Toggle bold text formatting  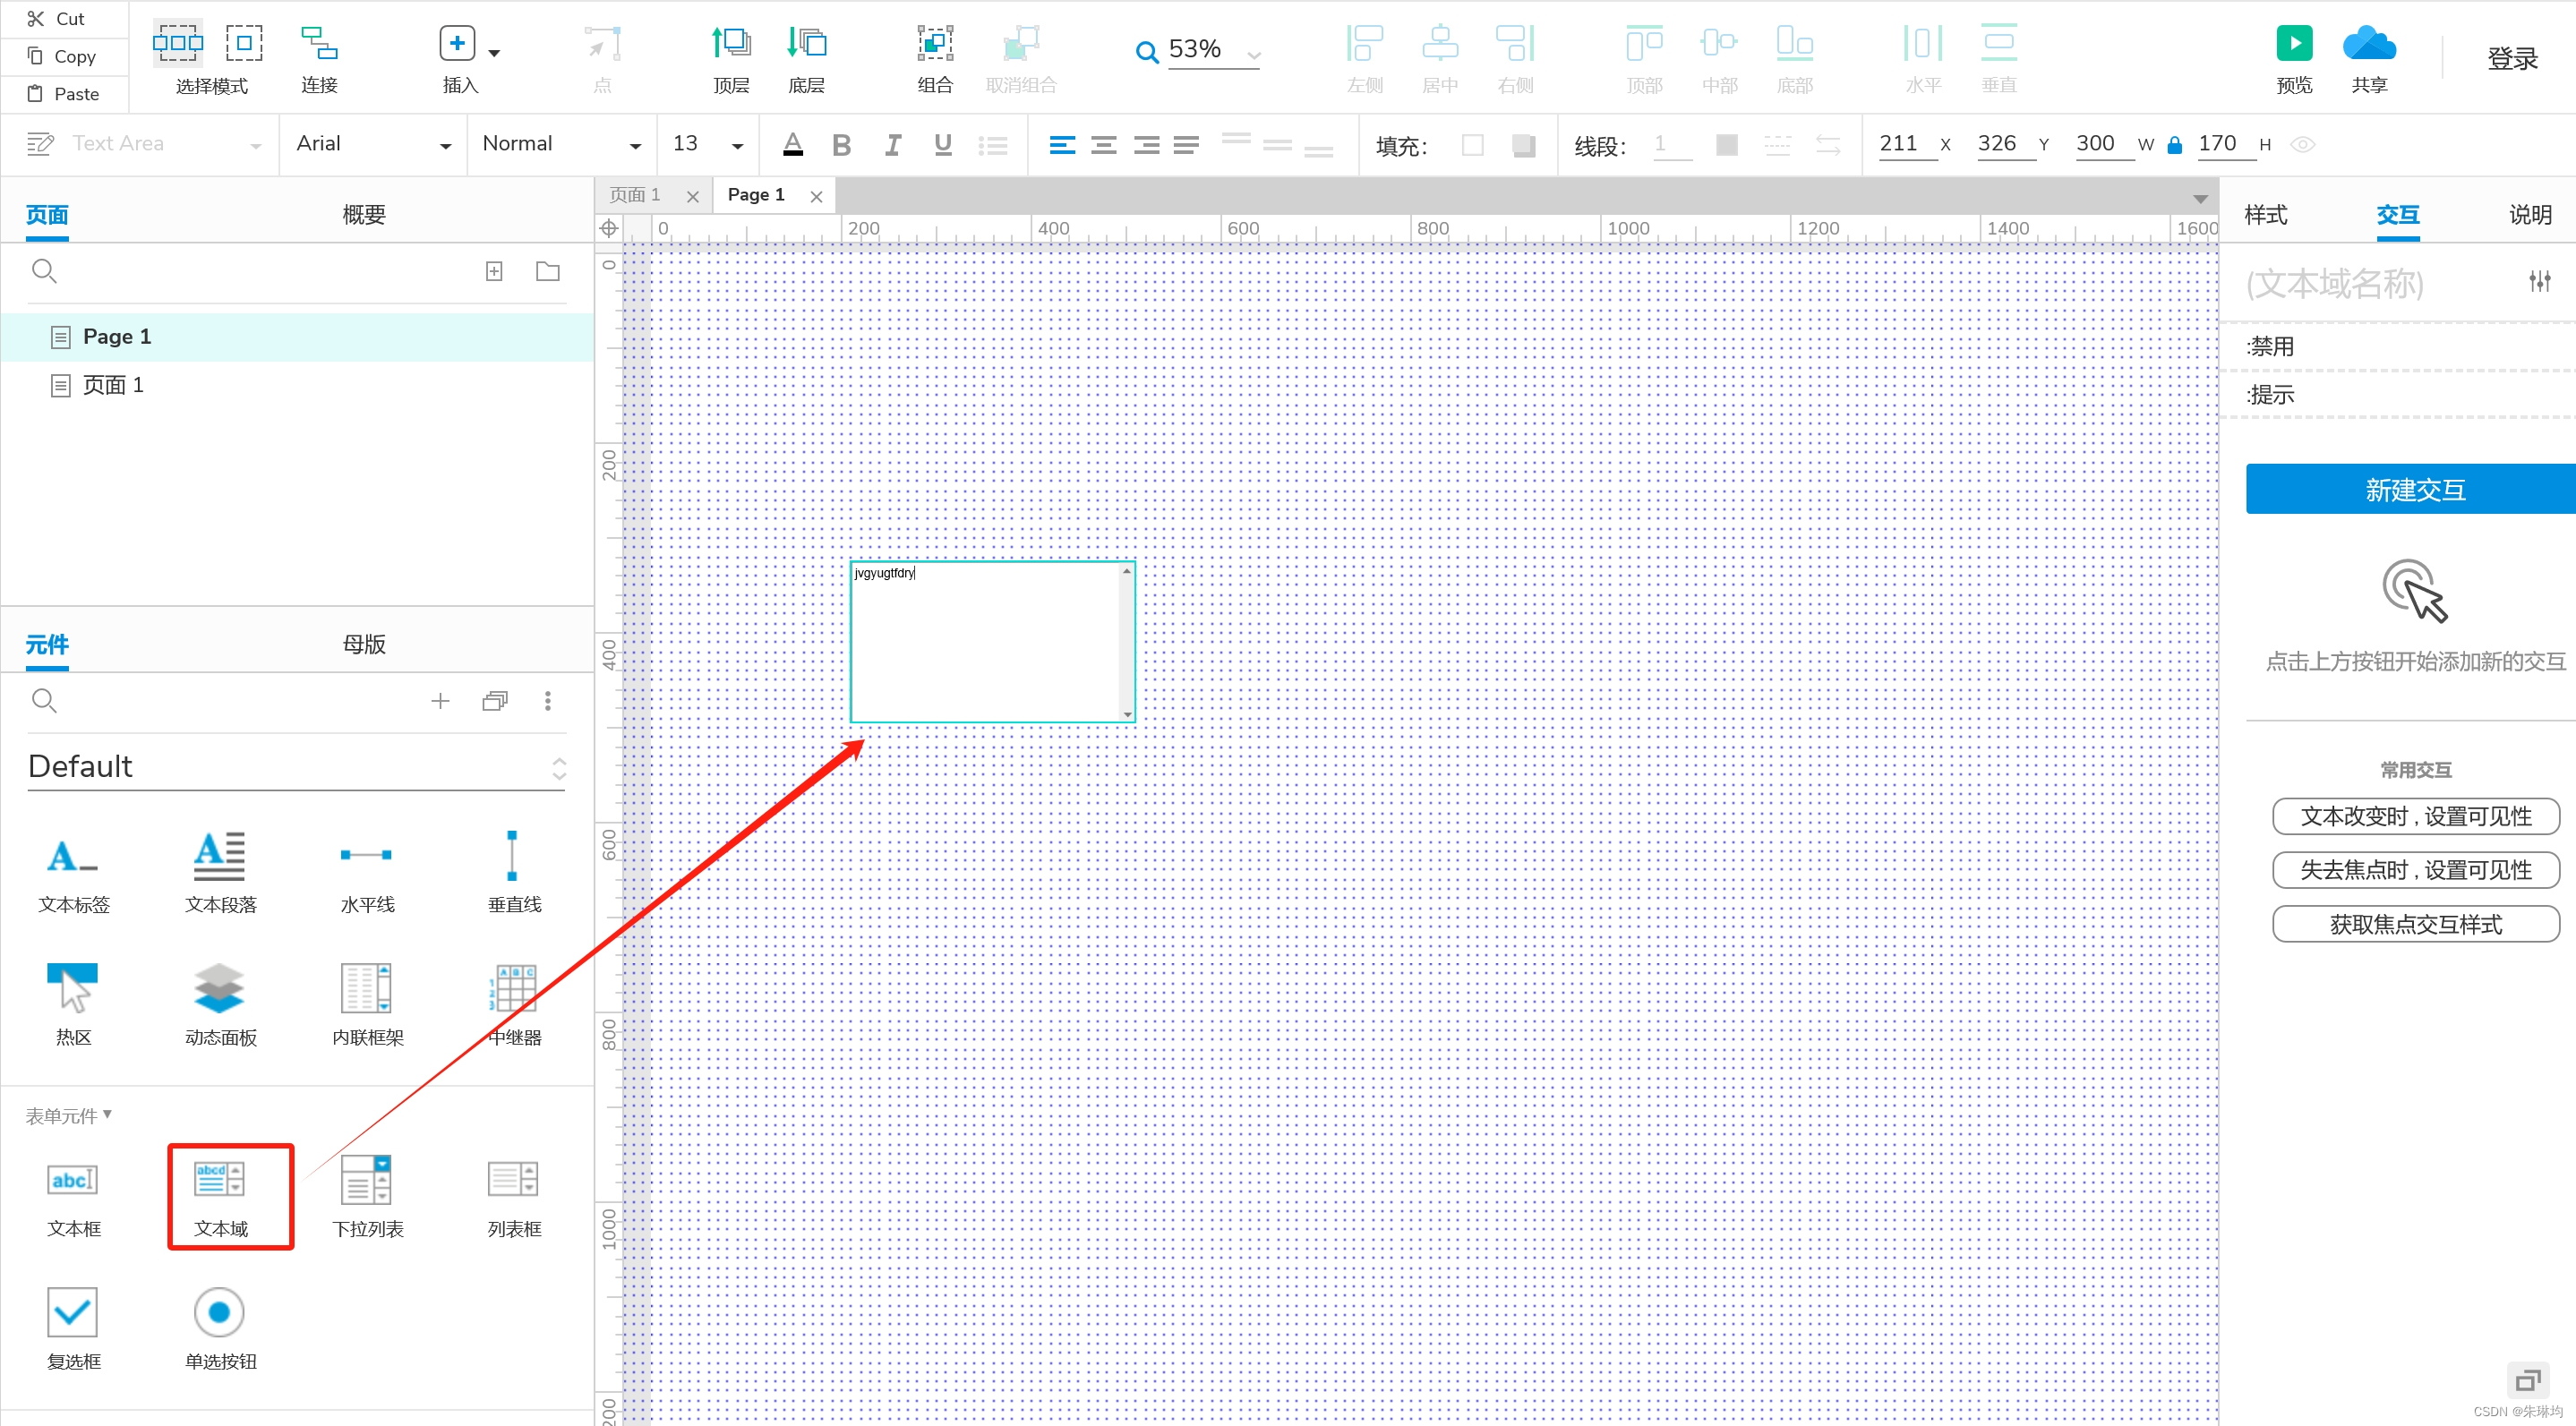point(841,145)
